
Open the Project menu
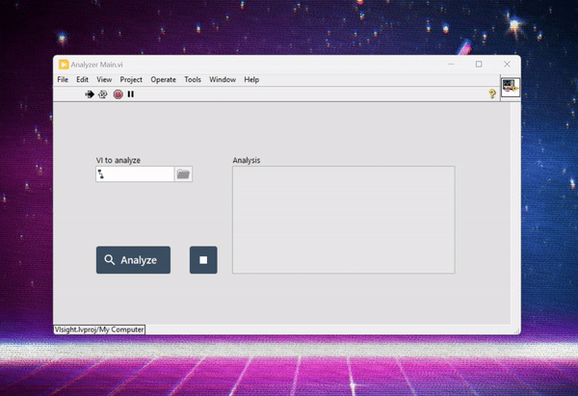pyautogui.click(x=131, y=80)
